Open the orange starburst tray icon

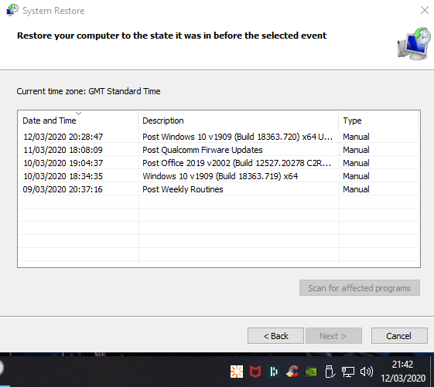coord(237,372)
